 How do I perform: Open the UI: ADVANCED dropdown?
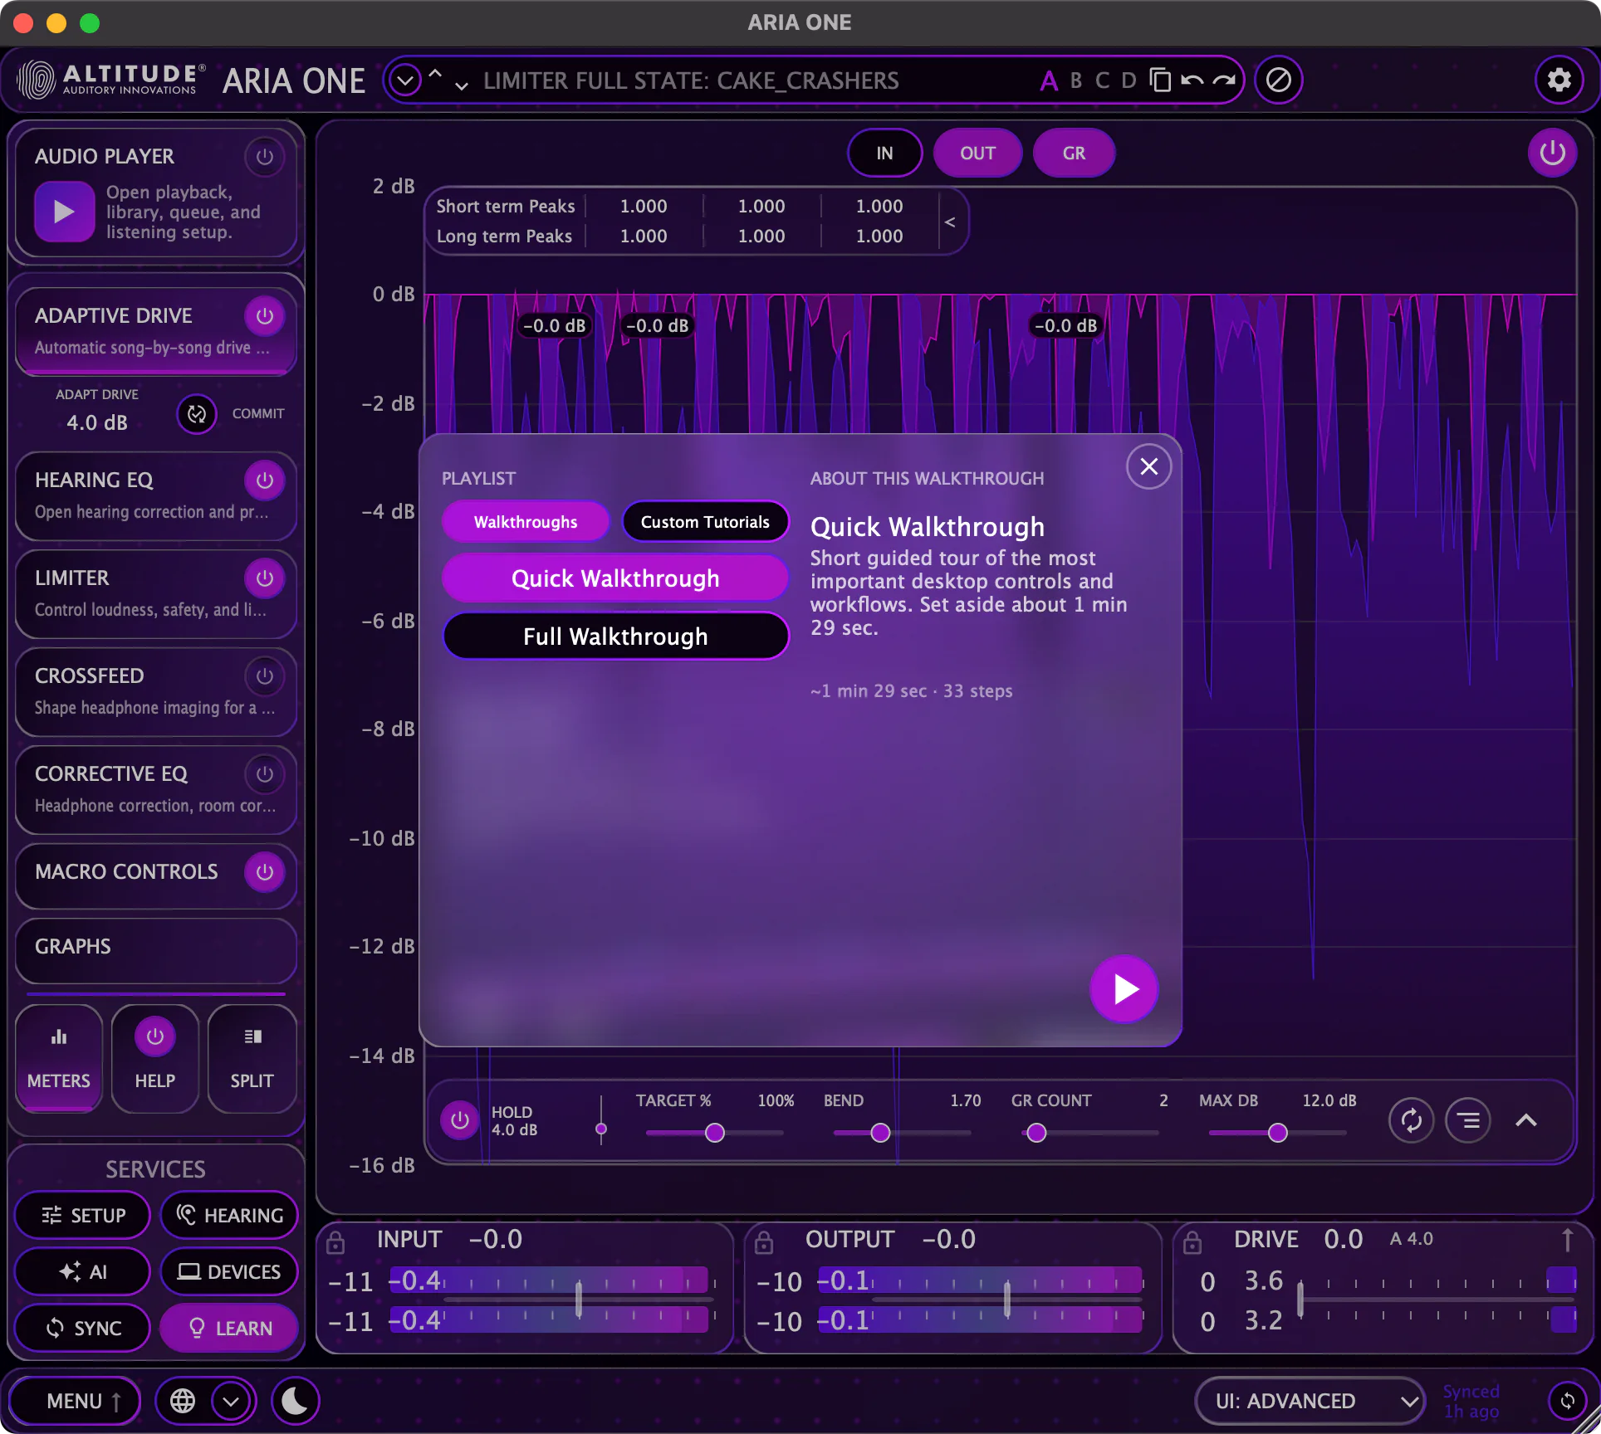pyautogui.click(x=1310, y=1401)
